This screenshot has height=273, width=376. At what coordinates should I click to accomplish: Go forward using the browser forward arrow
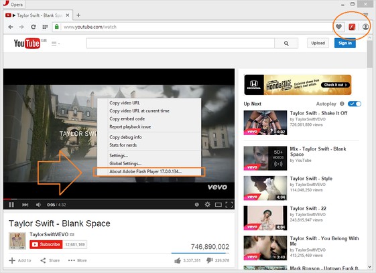pyautogui.click(x=21, y=27)
